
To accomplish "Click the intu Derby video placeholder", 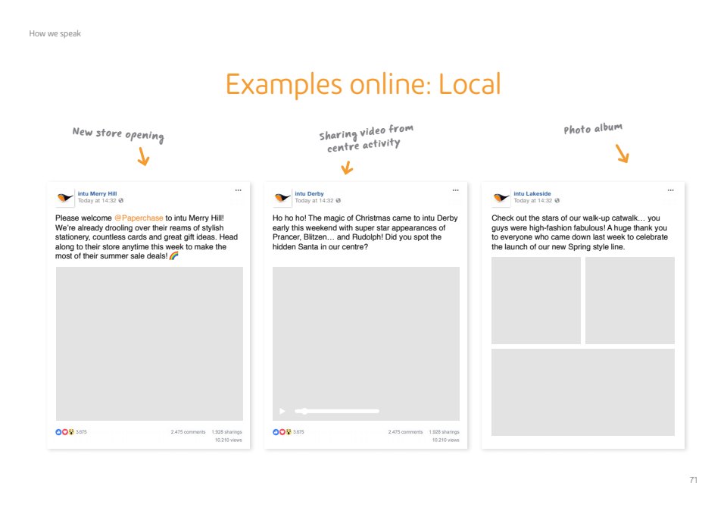I will pos(367,343).
